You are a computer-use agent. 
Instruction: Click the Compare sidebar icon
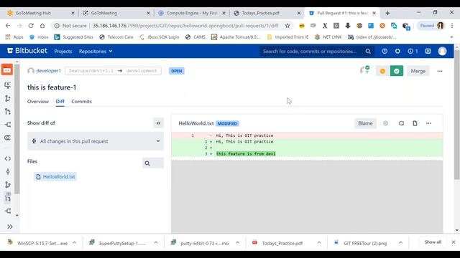tap(8, 138)
